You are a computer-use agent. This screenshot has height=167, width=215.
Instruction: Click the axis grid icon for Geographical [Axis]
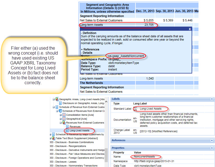tap(64, 119)
